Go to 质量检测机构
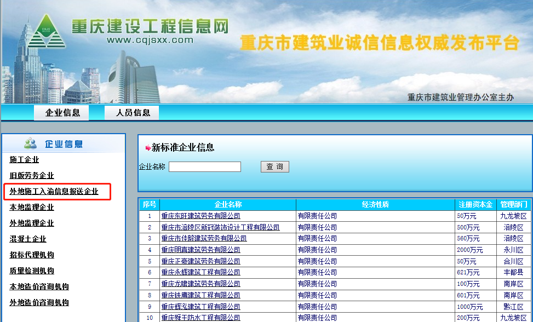 click(32, 271)
